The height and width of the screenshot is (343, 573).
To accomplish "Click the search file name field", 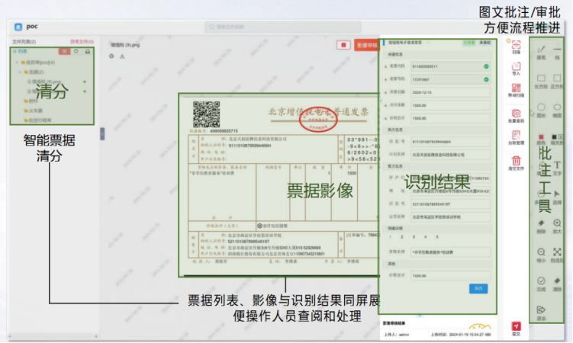I will point(283,27).
